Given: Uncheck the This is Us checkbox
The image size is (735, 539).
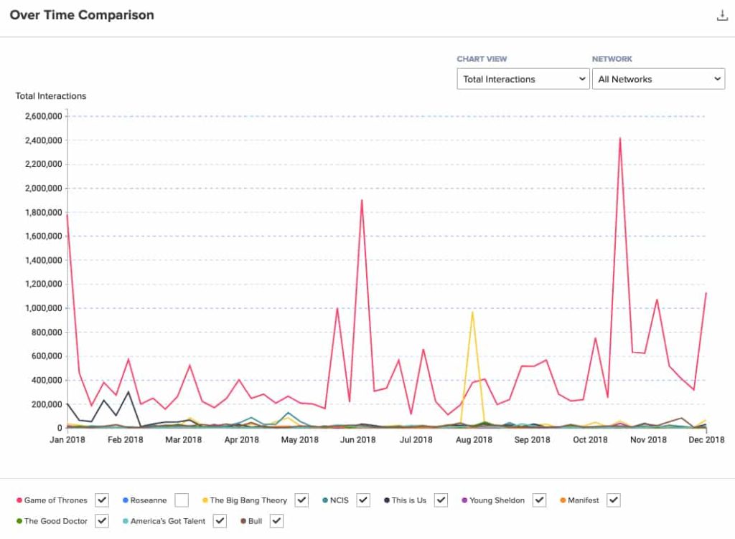Looking at the screenshot, I should (x=441, y=500).
